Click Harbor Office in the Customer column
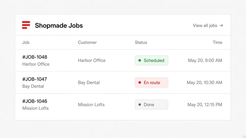This screenshot has height=138, width=246. pos(92,60)
